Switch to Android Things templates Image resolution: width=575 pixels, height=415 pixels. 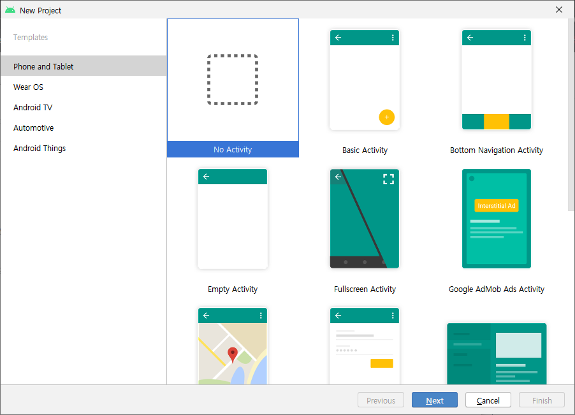84,149
